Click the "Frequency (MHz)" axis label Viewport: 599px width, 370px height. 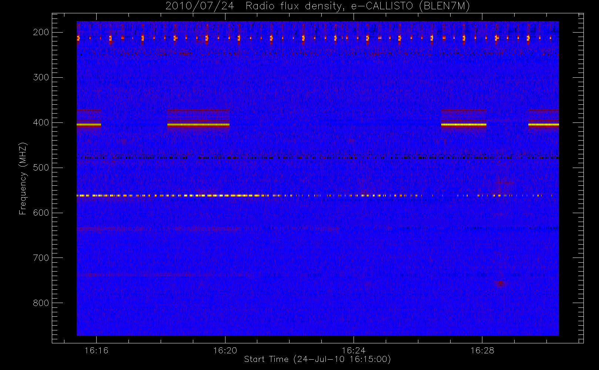click(x=23, y=178)
